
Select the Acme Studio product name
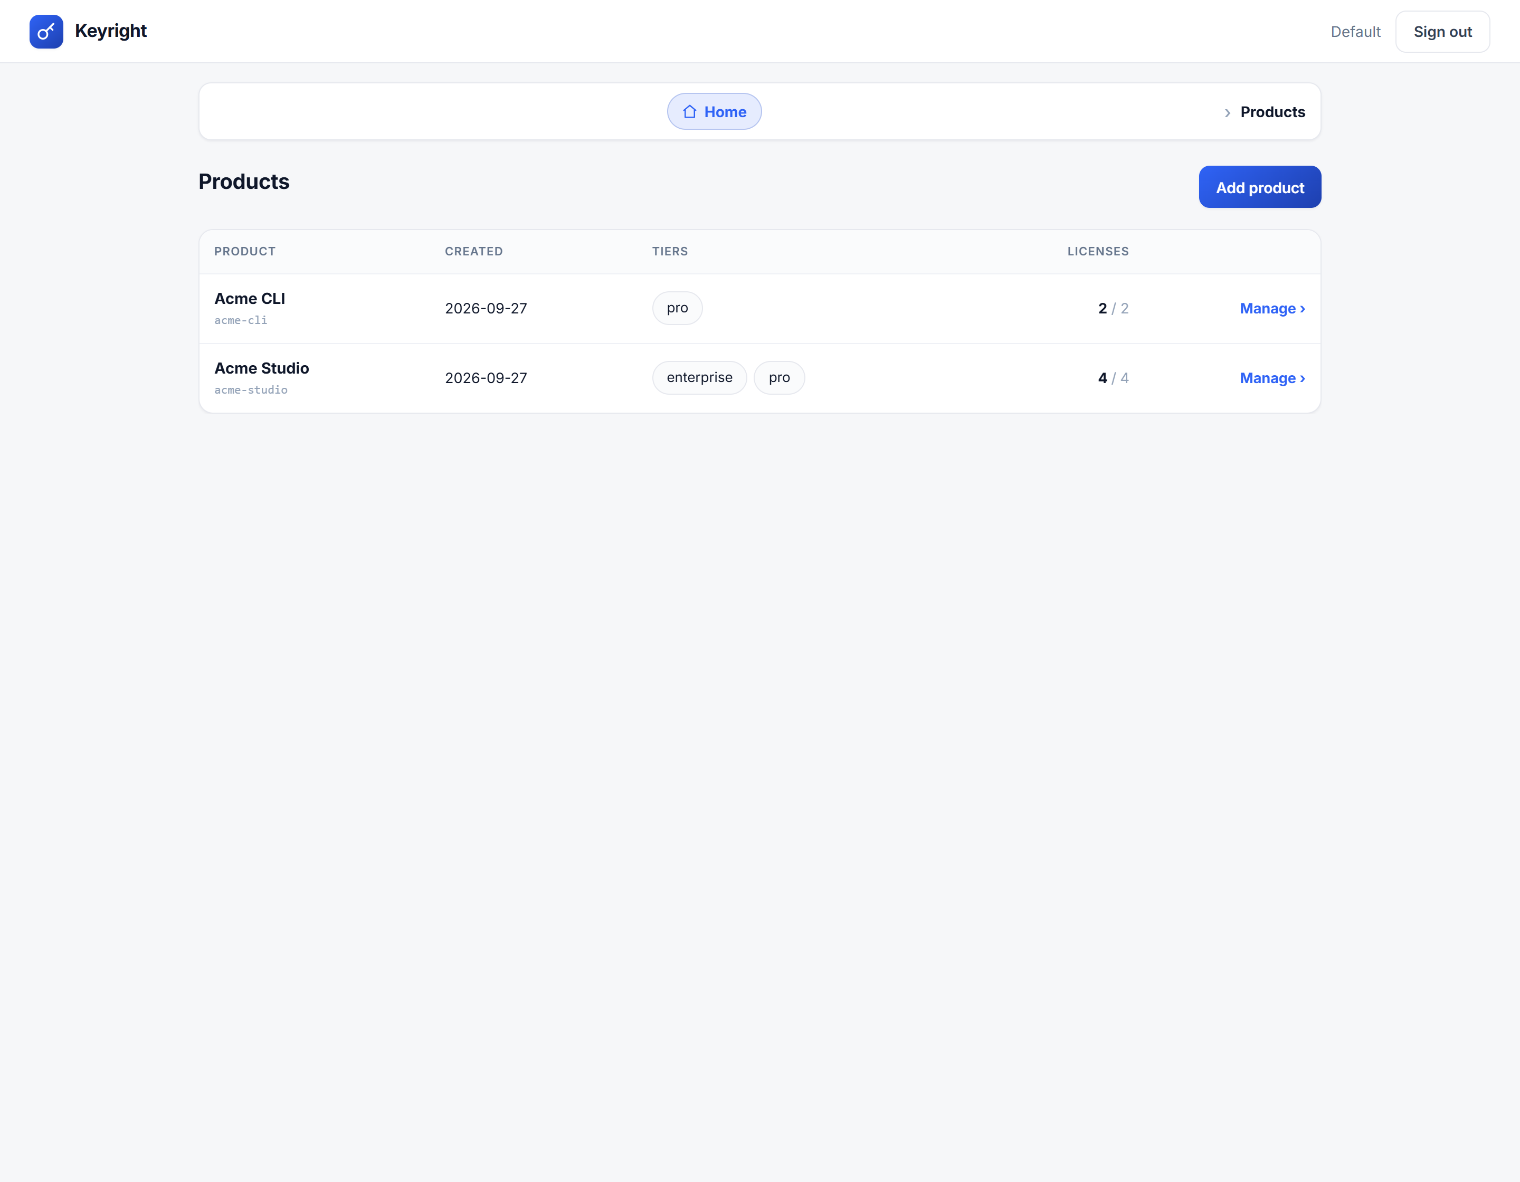pyautogui.click(x=261, y=368)
